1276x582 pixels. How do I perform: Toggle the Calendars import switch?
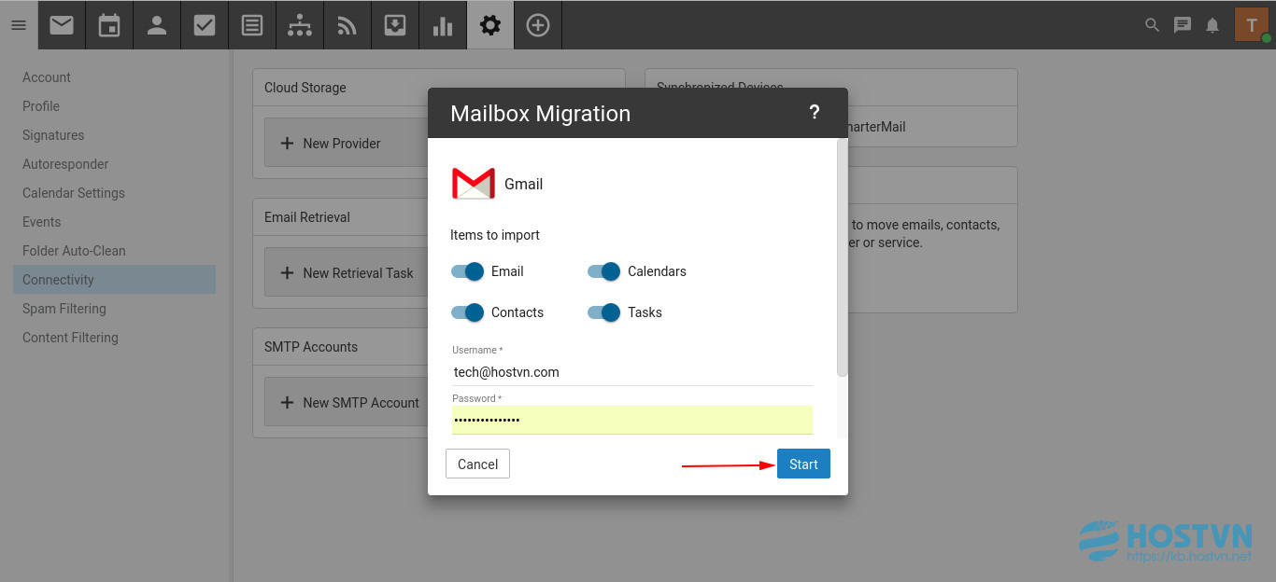(603, 271)
